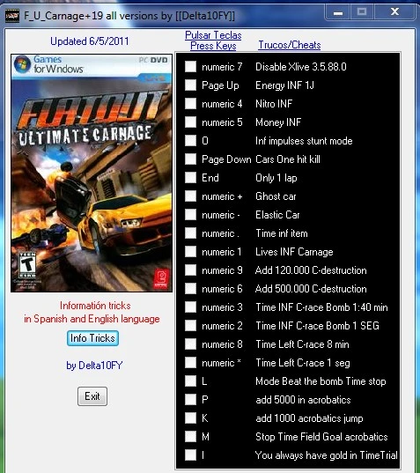Toggle the Lives INF Carnage checkbox
420x473 pixels.
coord(190,252)
